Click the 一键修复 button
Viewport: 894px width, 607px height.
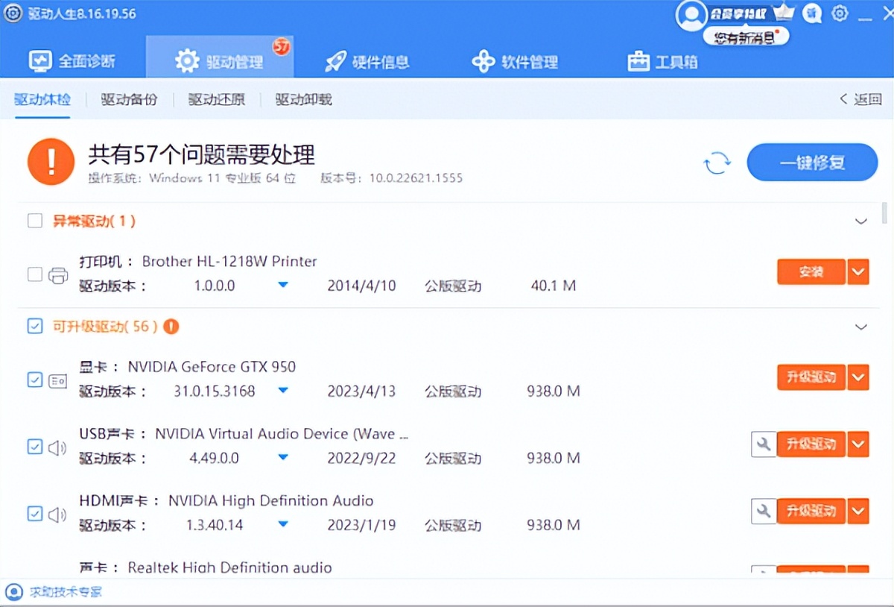[x=812, y=163]
